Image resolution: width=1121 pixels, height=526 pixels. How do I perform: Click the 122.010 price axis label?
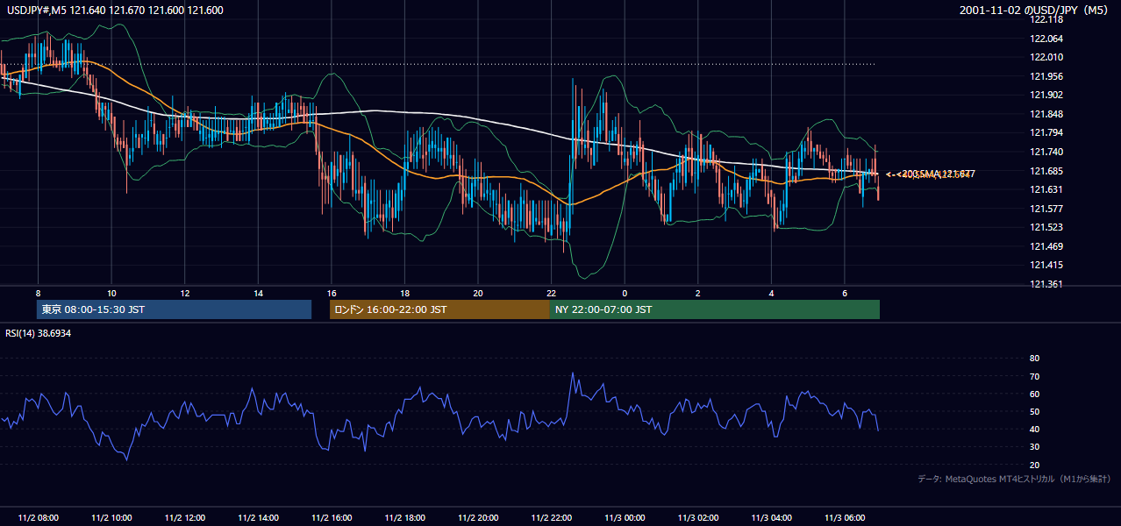tap(1048, 58)
